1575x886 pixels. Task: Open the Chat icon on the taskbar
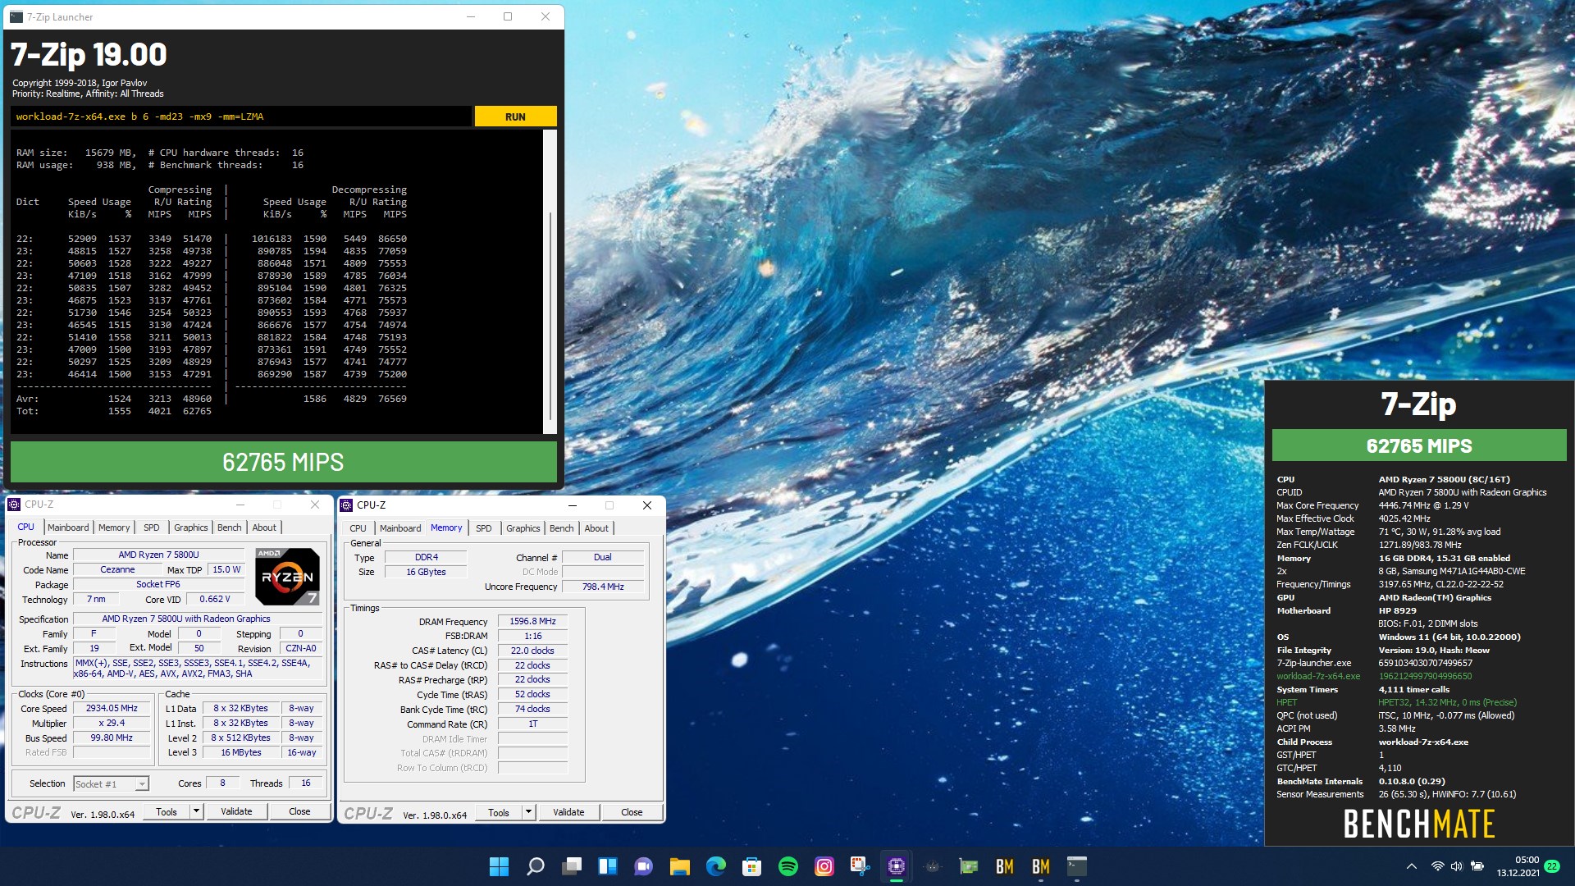643,866
